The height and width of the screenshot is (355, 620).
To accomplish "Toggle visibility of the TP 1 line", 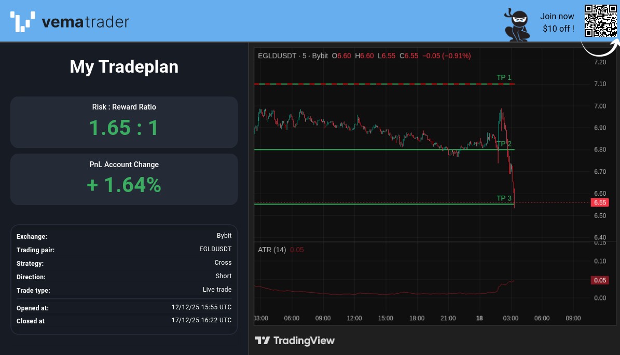I will pos(503,77).
